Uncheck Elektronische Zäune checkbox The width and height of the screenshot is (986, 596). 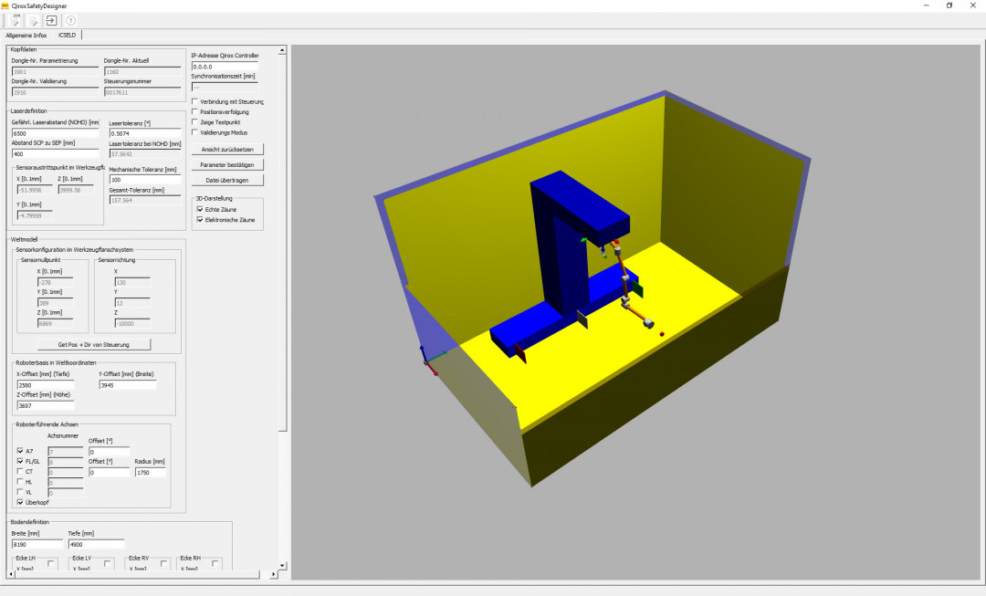(200, 220)
